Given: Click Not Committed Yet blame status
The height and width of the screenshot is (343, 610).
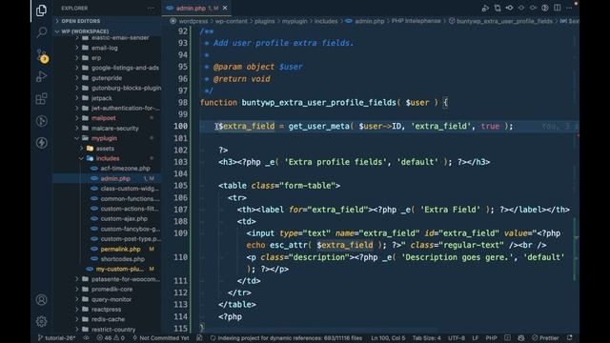Looking at the screenshot, I should click(161, 338).
